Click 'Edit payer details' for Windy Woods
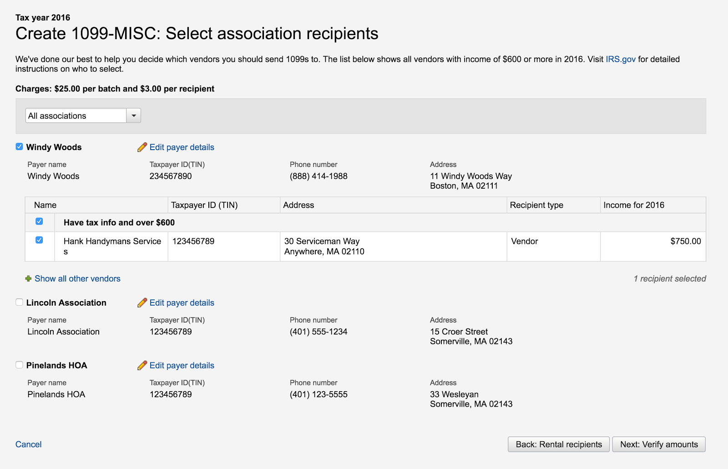 click(182, 147)
